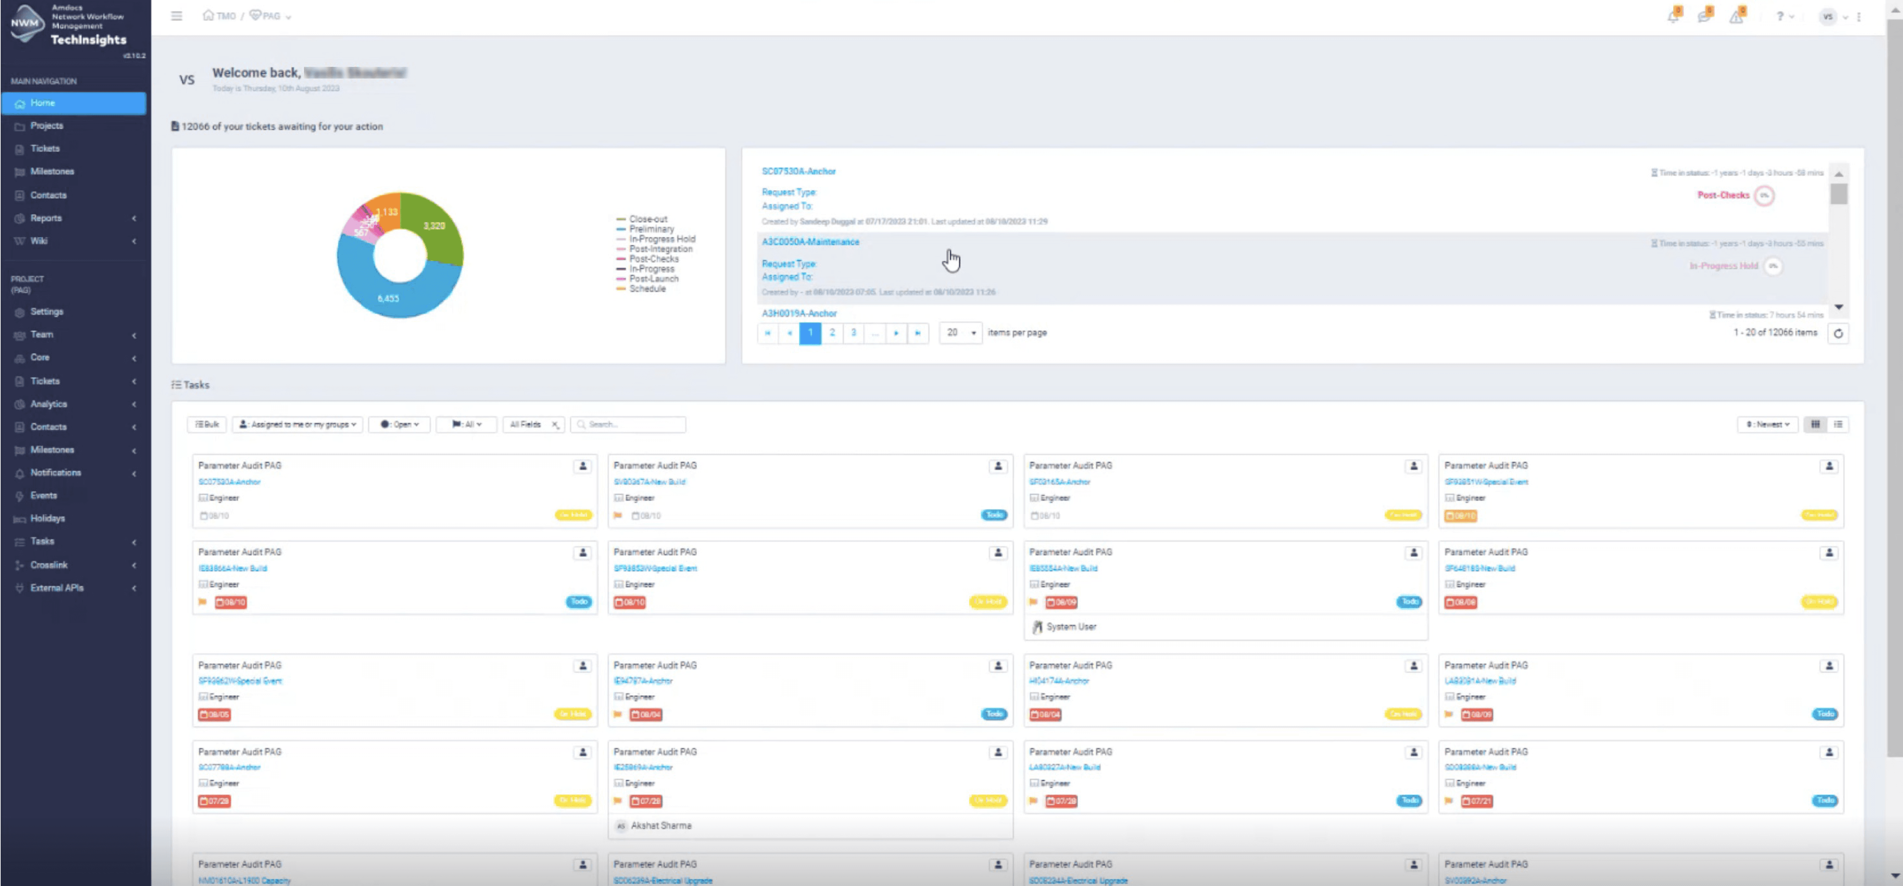Click the bell notifications icon

click(1673, 16)
